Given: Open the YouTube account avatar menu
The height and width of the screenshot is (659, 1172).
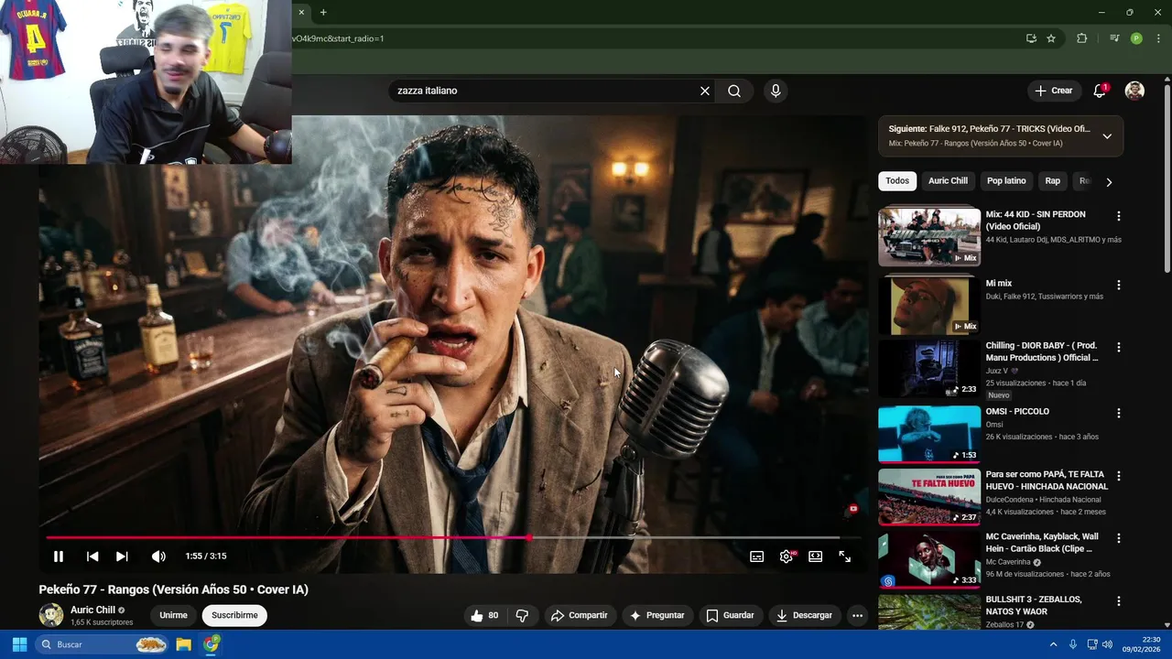Looking at the screenshot, I should tap(1134, 91).
